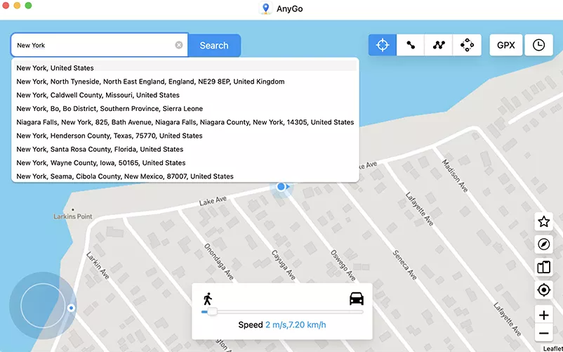The width and height of the screenshot is (563, 352).
Task: Select New York, Wayne County, Iowa
Action: click(185, 163)
